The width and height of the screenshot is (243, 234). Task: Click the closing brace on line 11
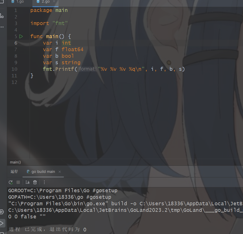point(32,76)
